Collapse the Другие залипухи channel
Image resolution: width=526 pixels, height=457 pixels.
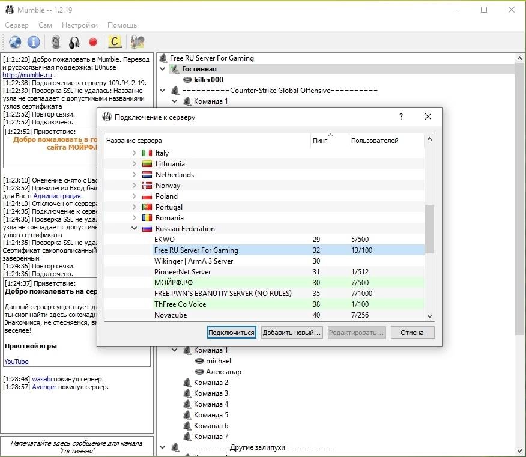pyautogui.click(x=163, y=447)
